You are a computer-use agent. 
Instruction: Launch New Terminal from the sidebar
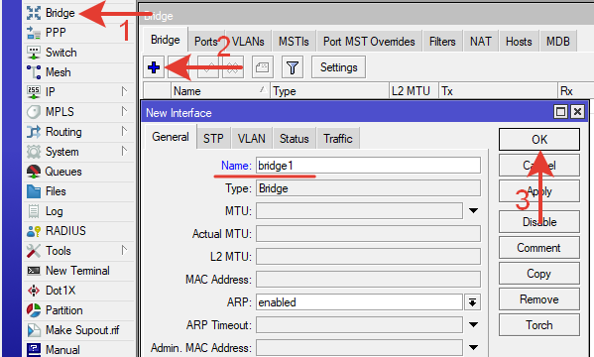coord(77,271)
